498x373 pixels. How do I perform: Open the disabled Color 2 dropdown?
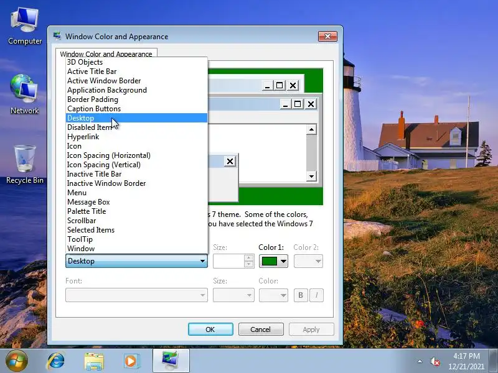(308, 261)
